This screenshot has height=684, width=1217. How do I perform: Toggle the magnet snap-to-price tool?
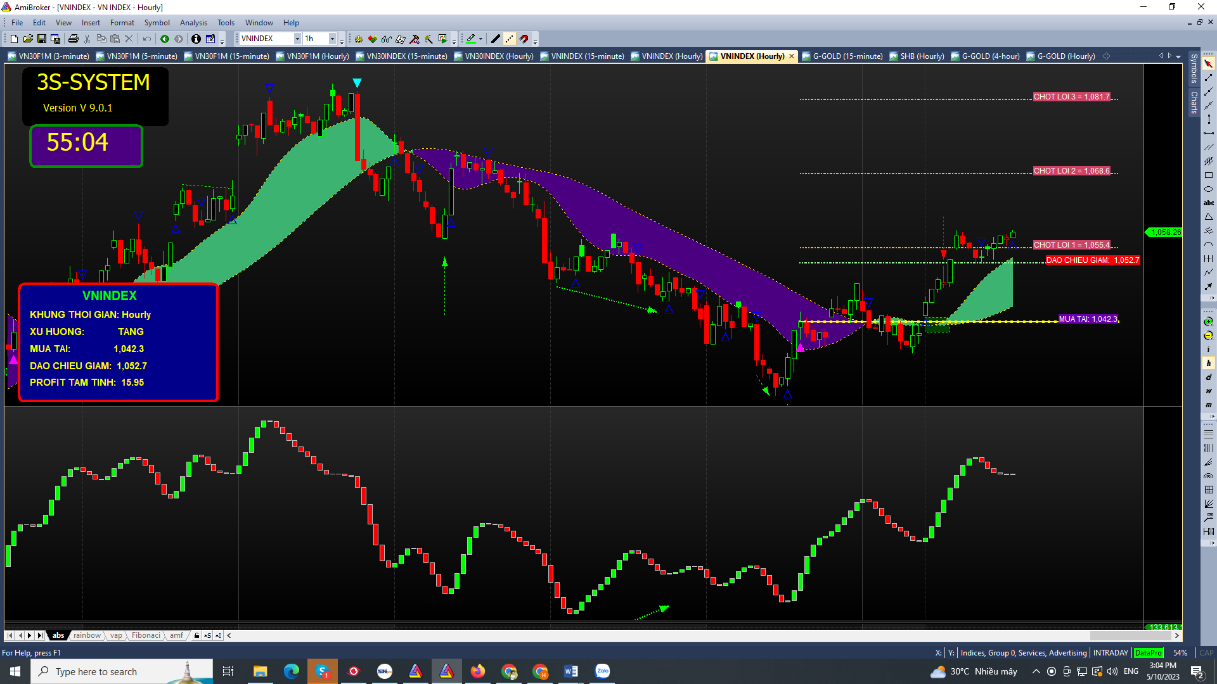524,39
